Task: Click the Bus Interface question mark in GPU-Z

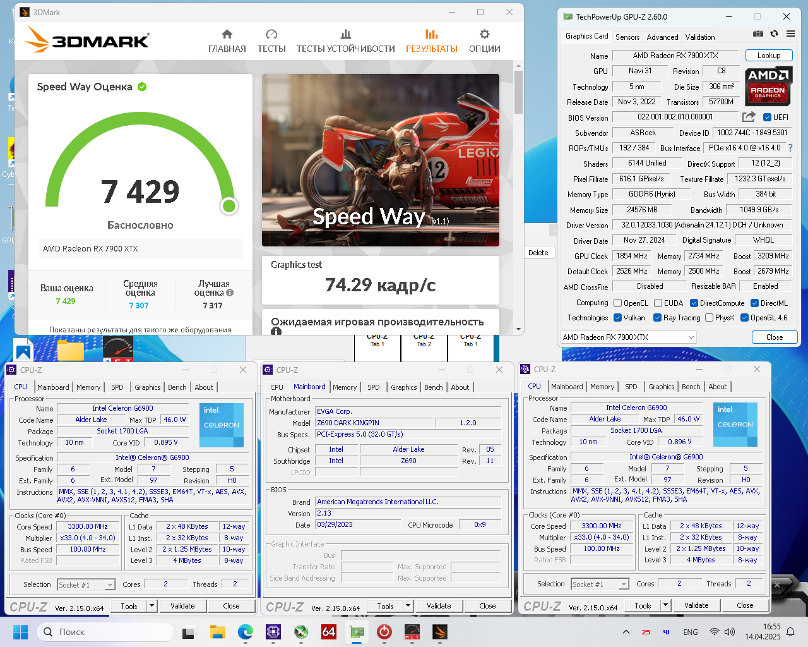Action: 790,148
